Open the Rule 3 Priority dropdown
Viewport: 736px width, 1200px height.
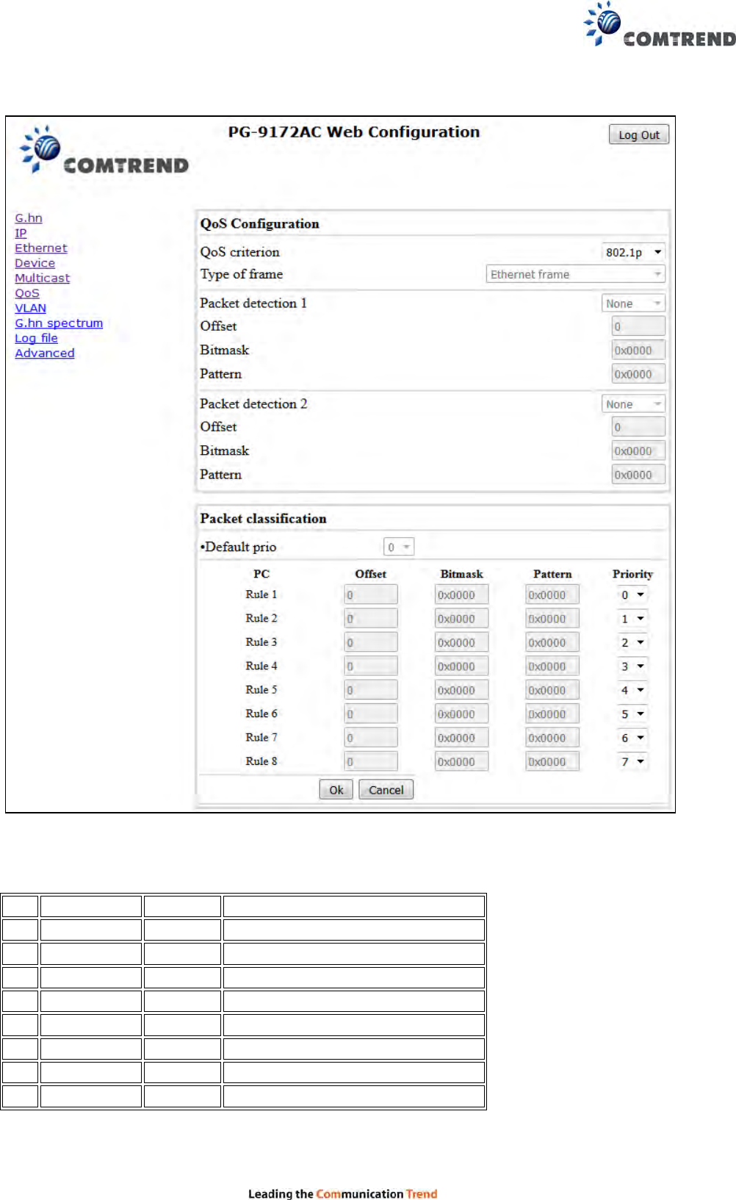632,642
